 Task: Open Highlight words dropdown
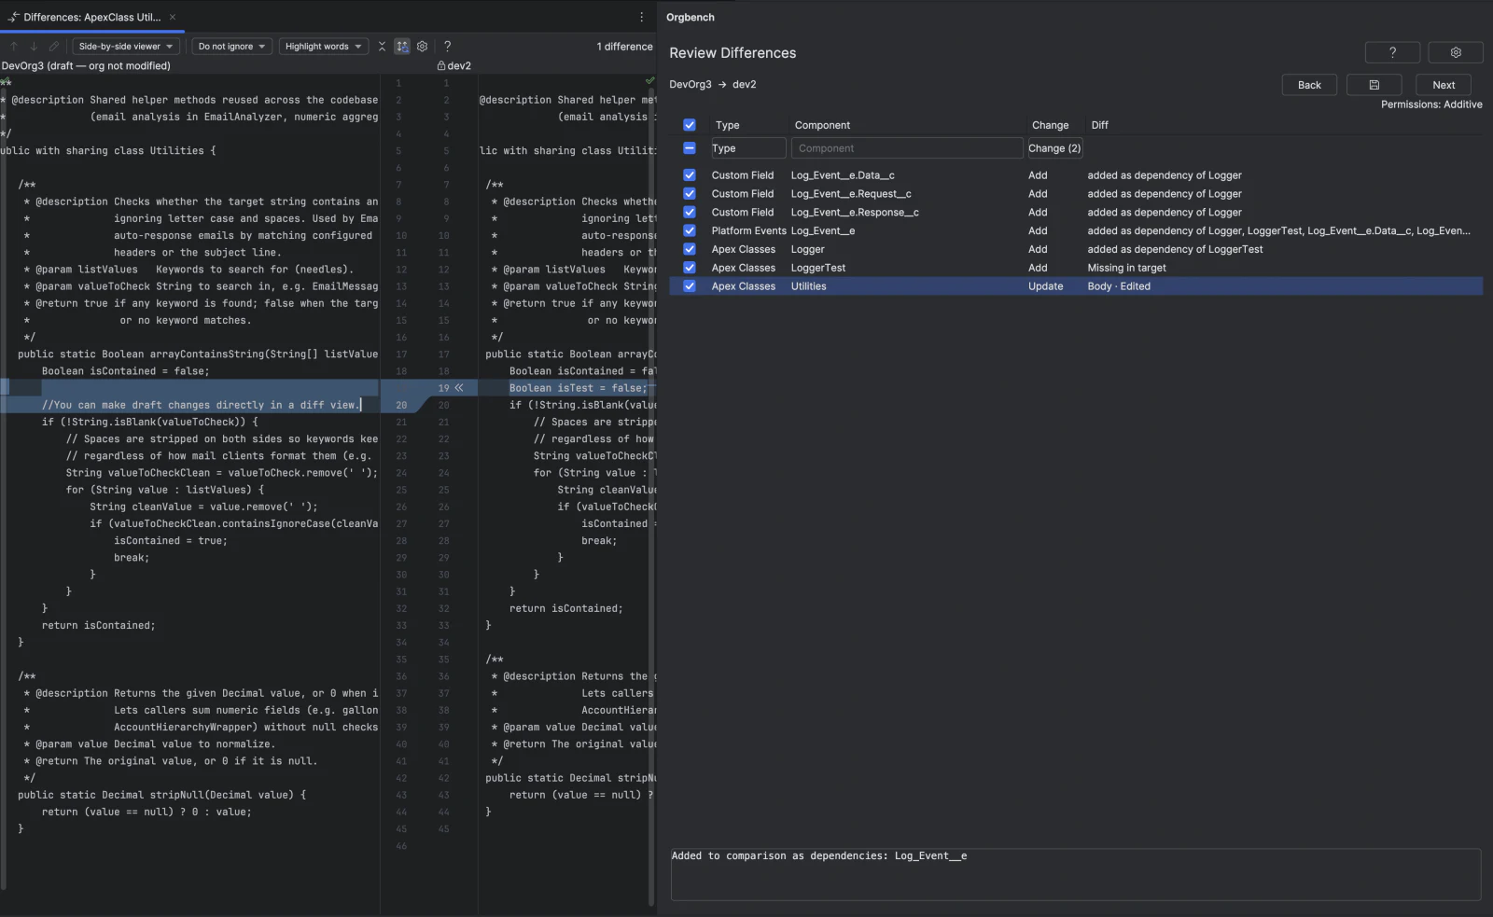pos(323,46)
